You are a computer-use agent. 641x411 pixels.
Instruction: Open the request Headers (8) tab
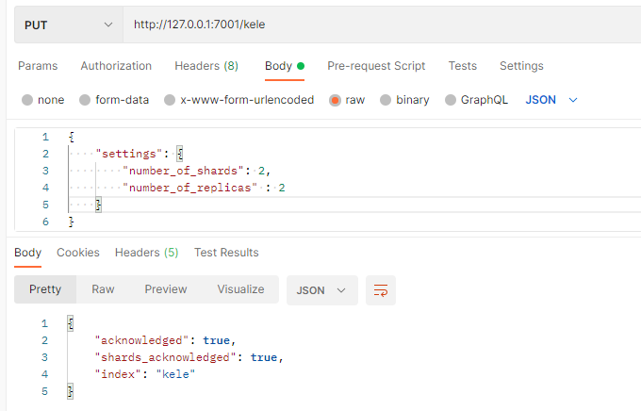pyautogui.click(x=206, y=66)
